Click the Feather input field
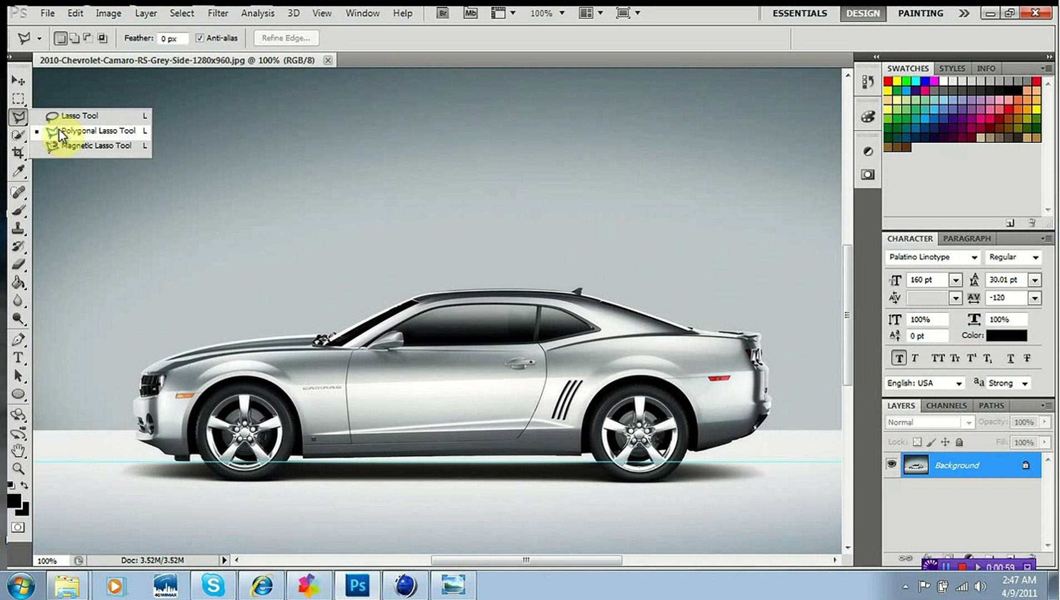 pyautogui.click(x=173, y=38)
